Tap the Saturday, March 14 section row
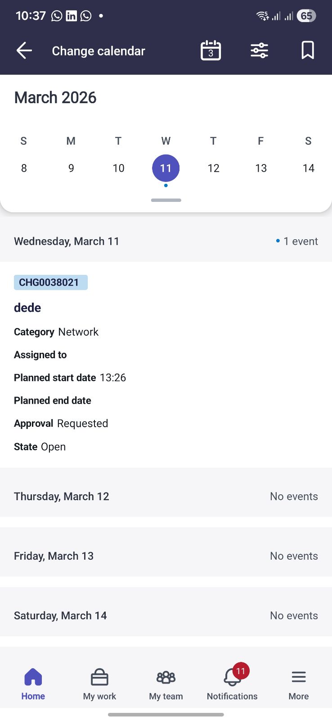Screen dimensions: 332x721 [x=166, y=616]
